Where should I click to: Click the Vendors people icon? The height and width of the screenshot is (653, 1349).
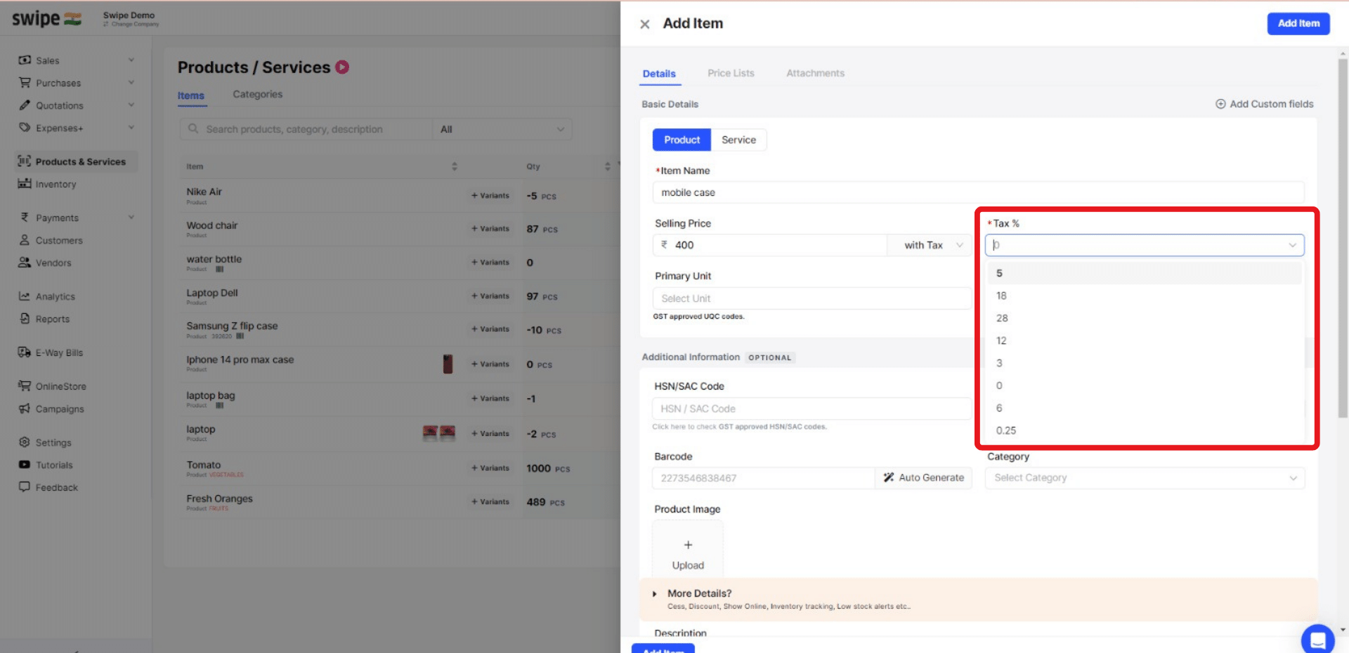pos(25,263)
